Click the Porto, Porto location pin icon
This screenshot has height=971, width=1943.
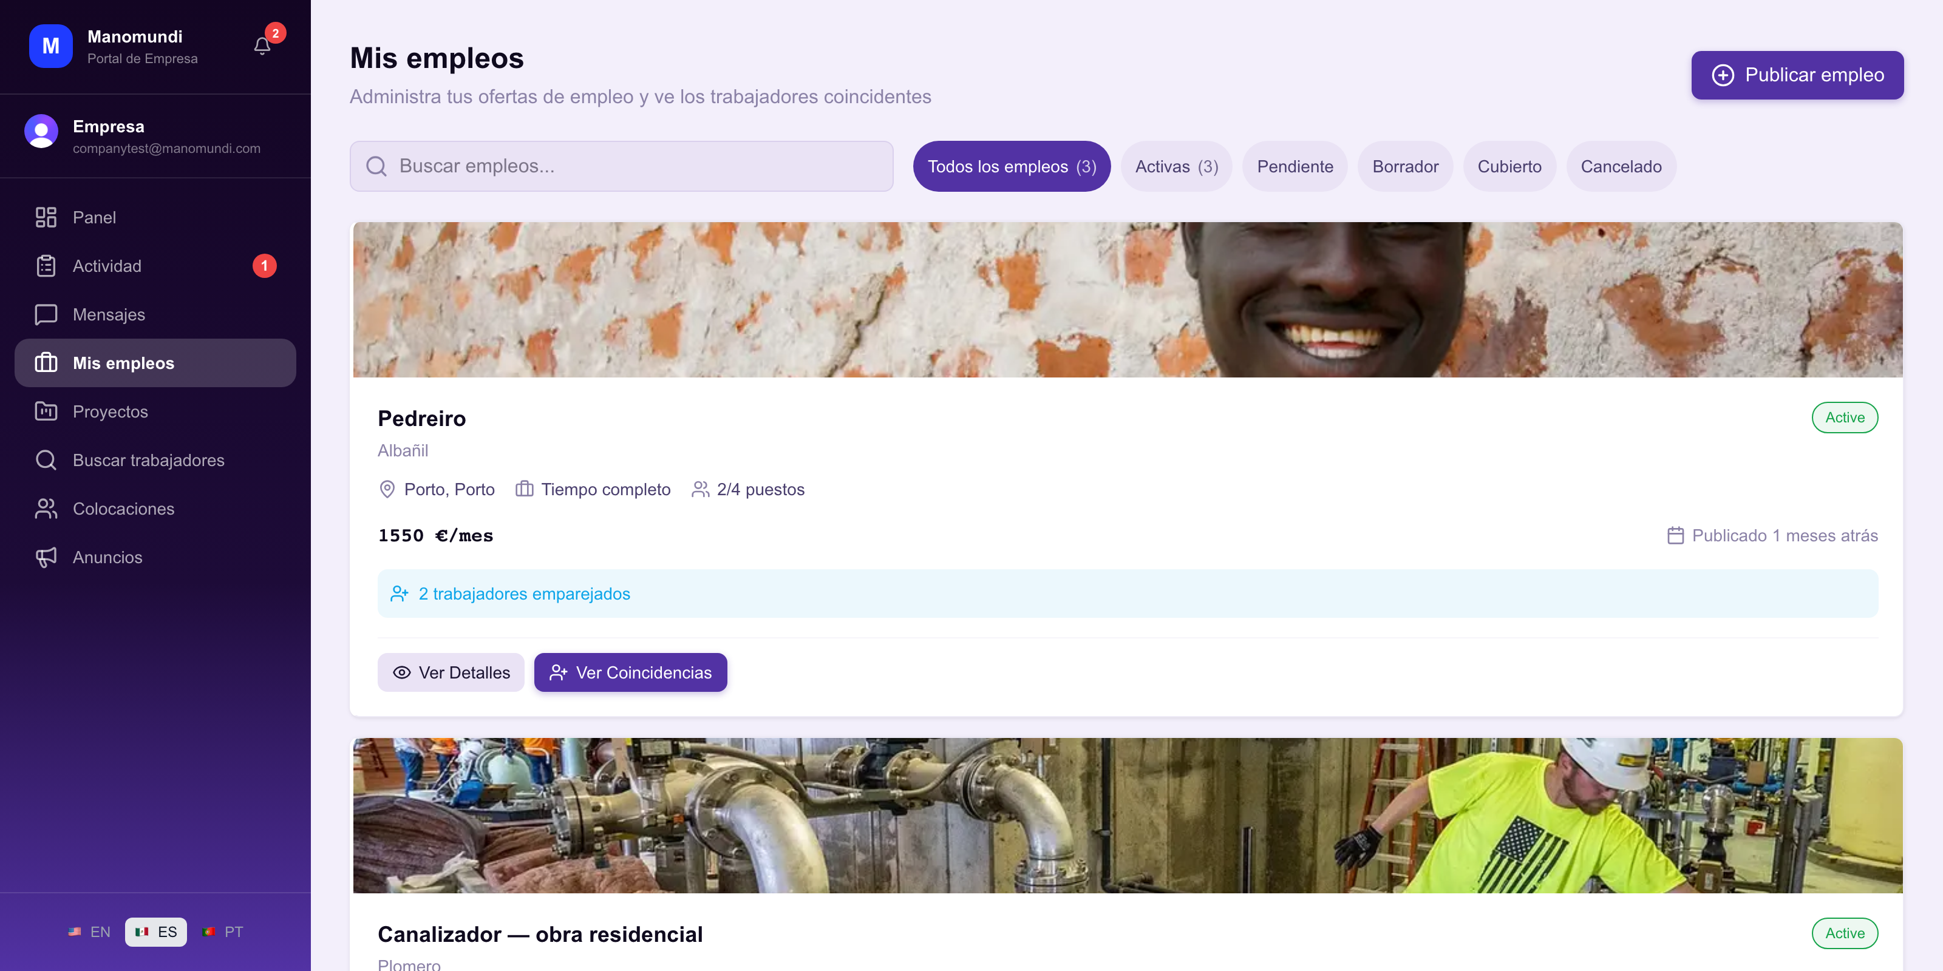pos(387,489)
